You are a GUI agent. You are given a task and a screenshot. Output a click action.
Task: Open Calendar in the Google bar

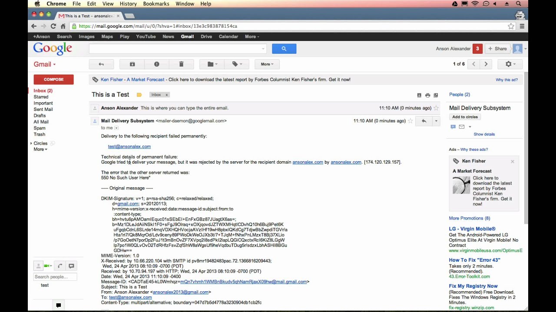pos(228,36)
